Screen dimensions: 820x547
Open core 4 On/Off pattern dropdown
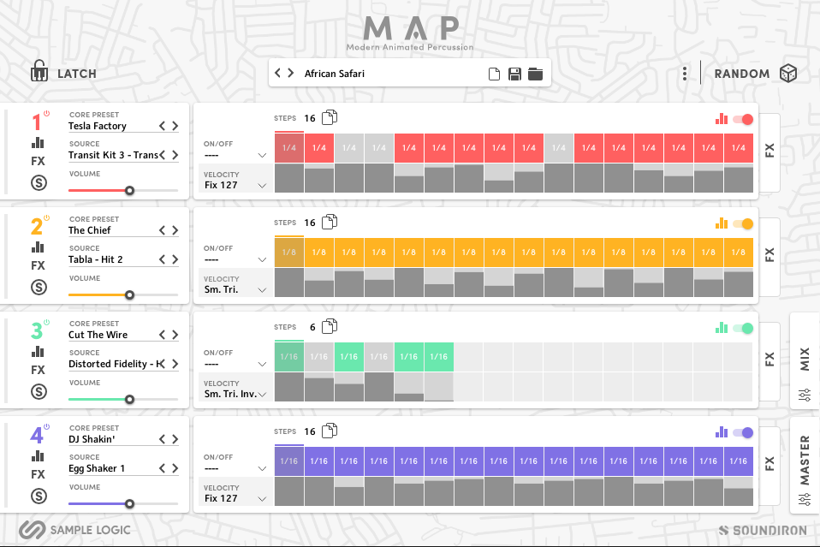coord(235,468)
